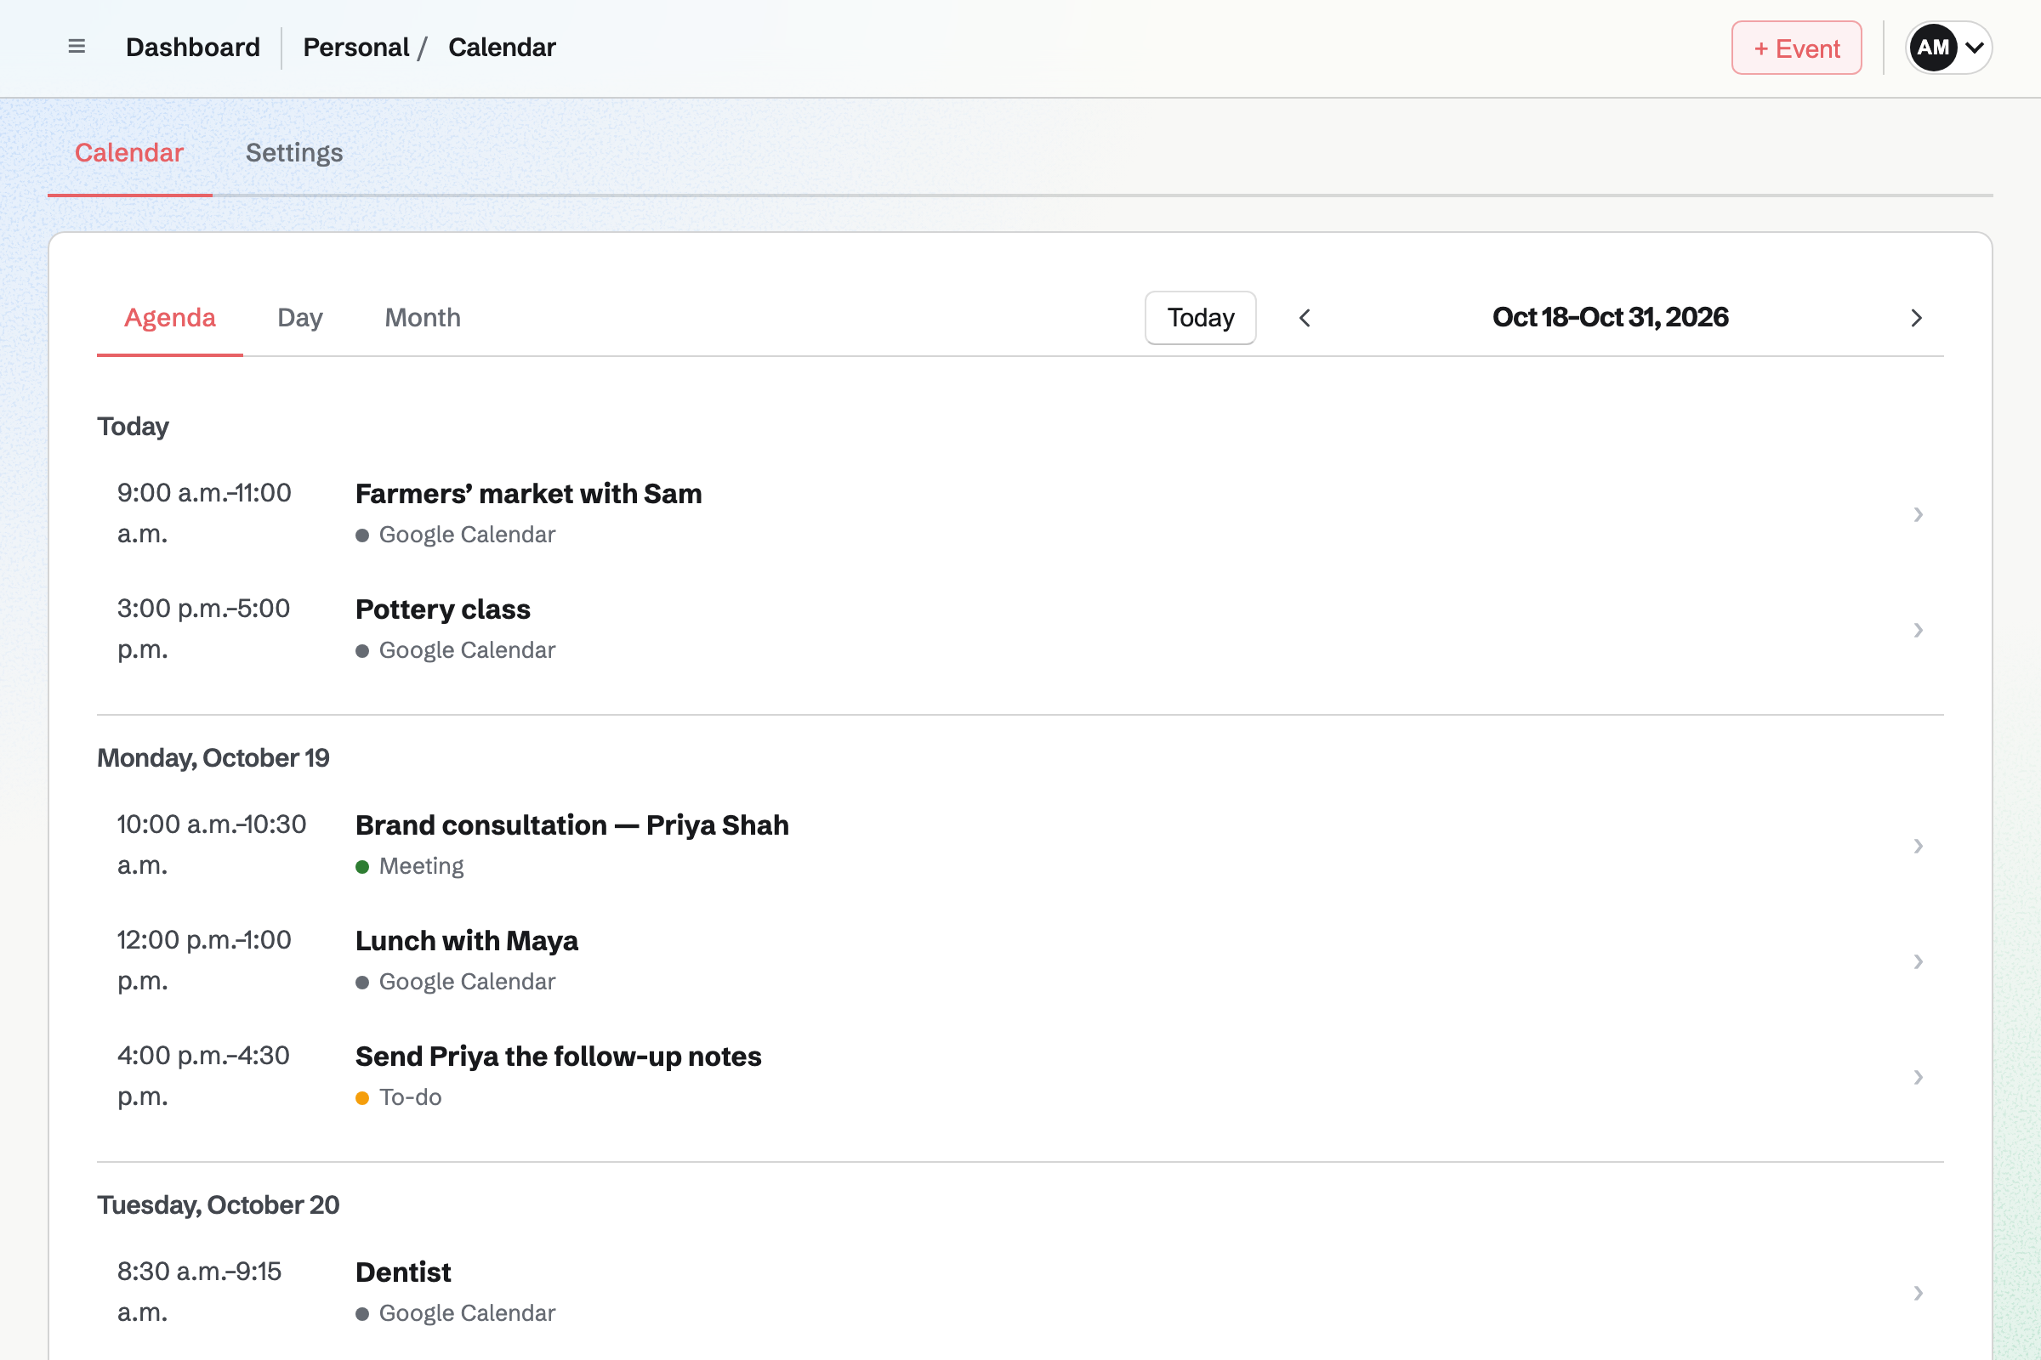Click the 3:00 p.m.–5:00 p.m. time
Image resolution: width=2041 pixels, height=1360 pixels.
[x=204, y=629]
